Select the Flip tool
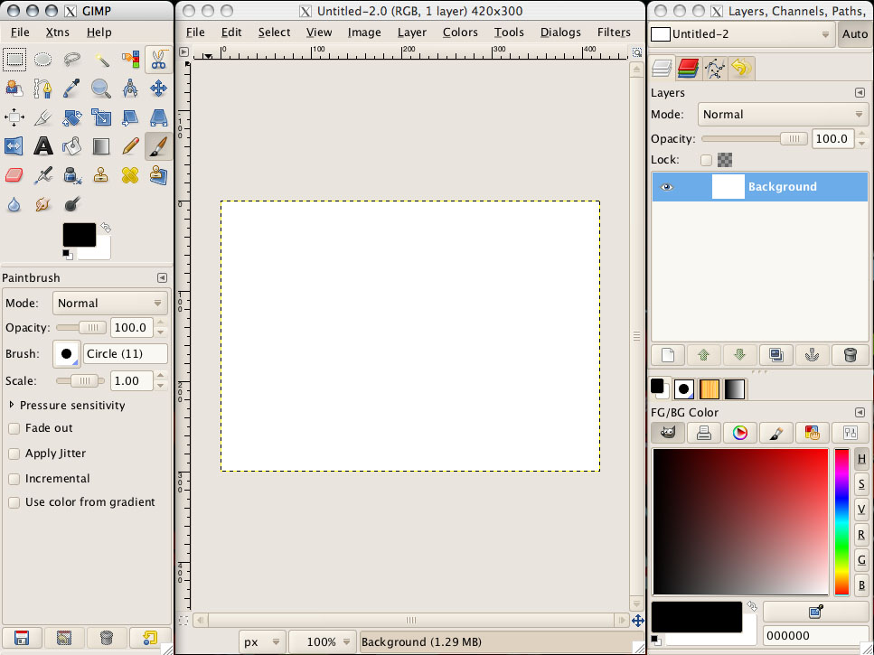The height and width of the screenshot is (655, 874). 14,146
